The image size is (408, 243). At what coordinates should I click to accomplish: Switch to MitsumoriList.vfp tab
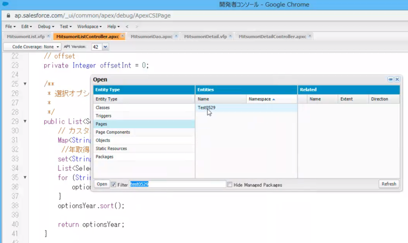pos(25,36)
